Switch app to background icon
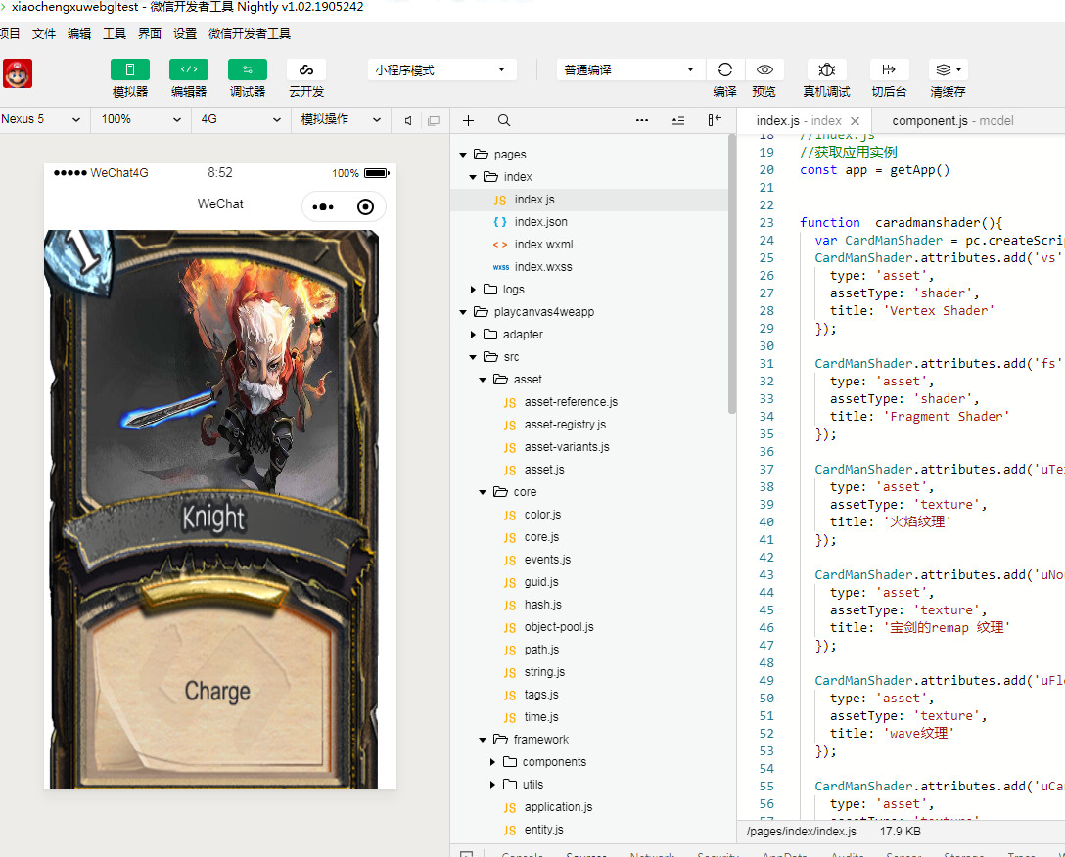This screenshot has width=1065, height=857. pyautogui.click(x=889, y=70)
